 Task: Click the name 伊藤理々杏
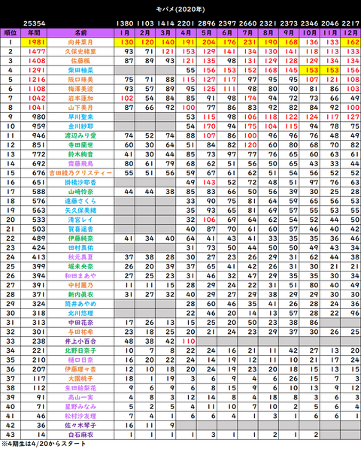pos(80,369)
